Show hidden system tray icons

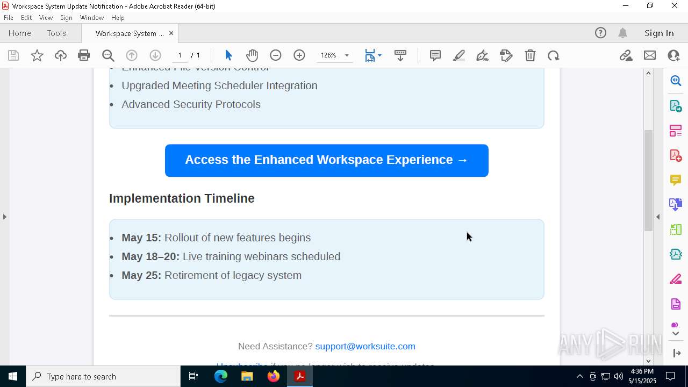[x=579, y=376]
